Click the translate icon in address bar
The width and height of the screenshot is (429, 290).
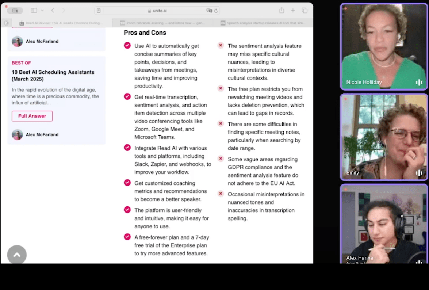coord(209,11)
